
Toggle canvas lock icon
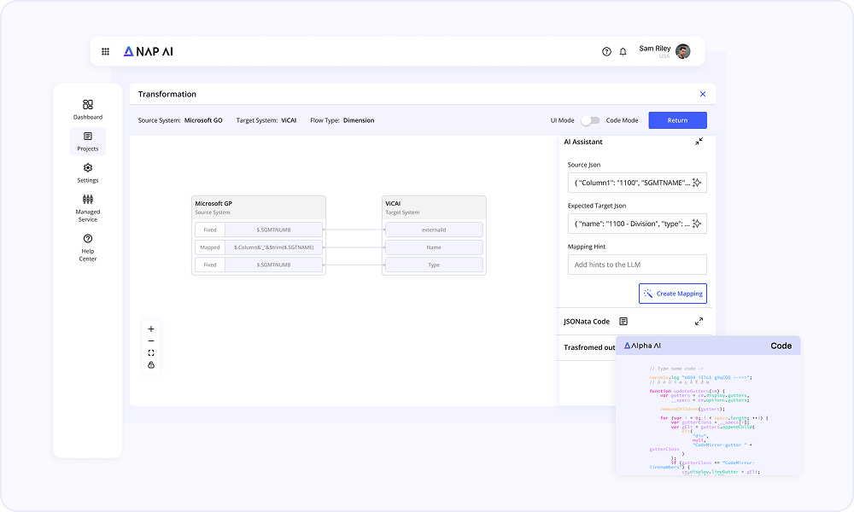pyautogui.click(x=151, y=365)
